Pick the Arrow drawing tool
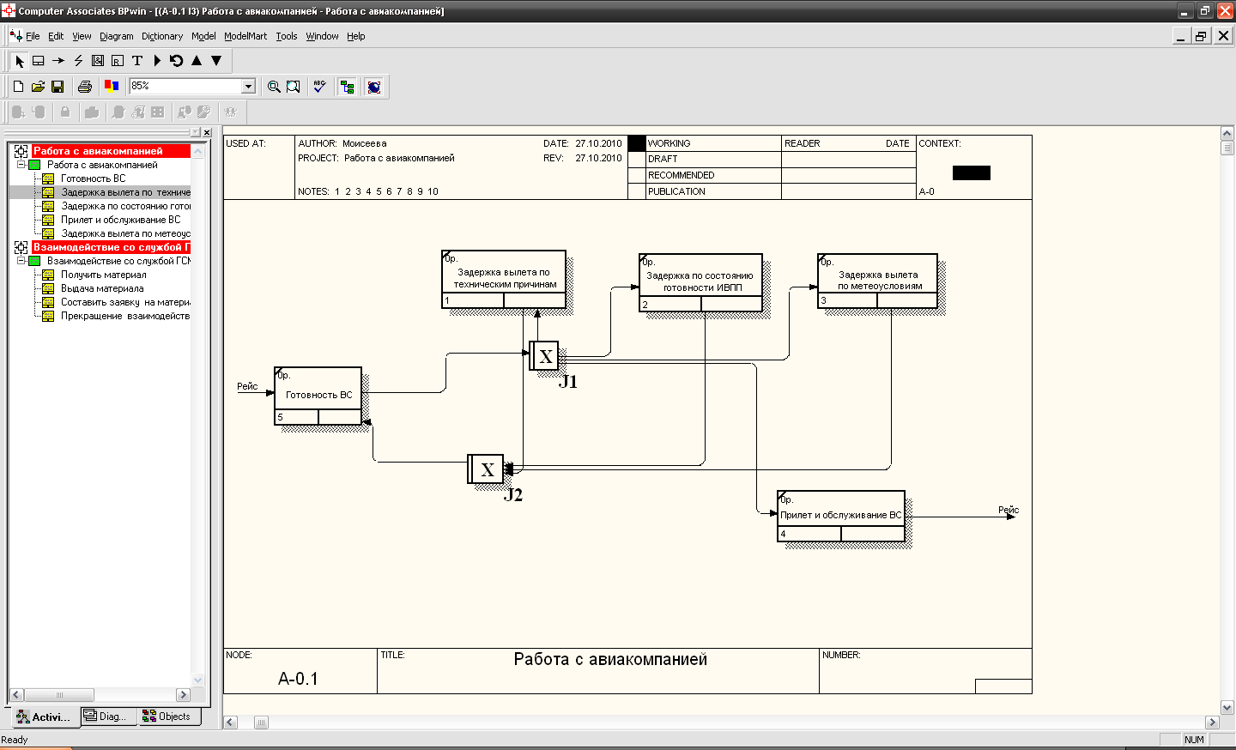1236x750 pixels. [58, 61]
